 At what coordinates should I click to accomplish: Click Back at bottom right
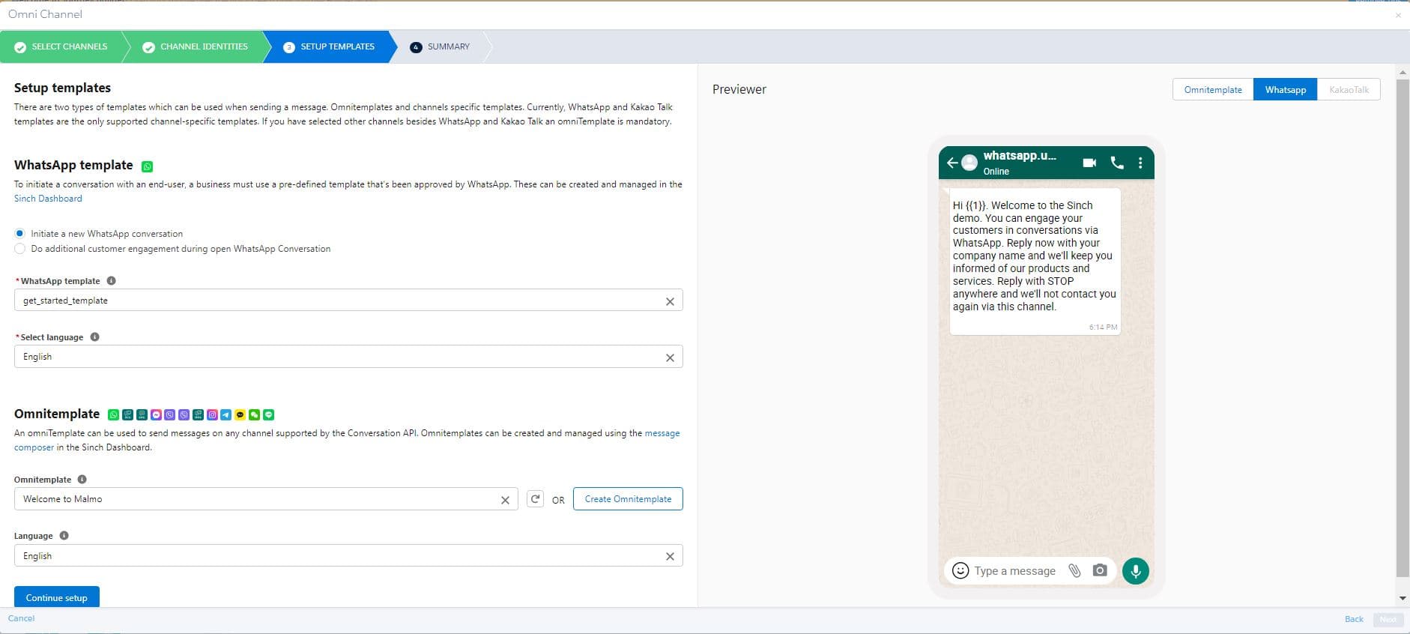click(1354, 620)
